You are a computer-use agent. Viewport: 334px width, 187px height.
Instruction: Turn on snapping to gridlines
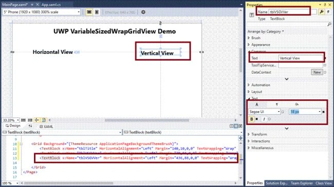click(x=30, y=120)
